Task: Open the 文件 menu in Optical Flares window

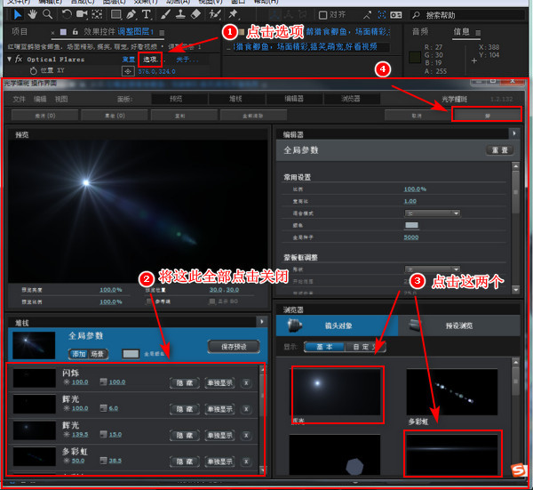Action: click(x=19, y=99)
